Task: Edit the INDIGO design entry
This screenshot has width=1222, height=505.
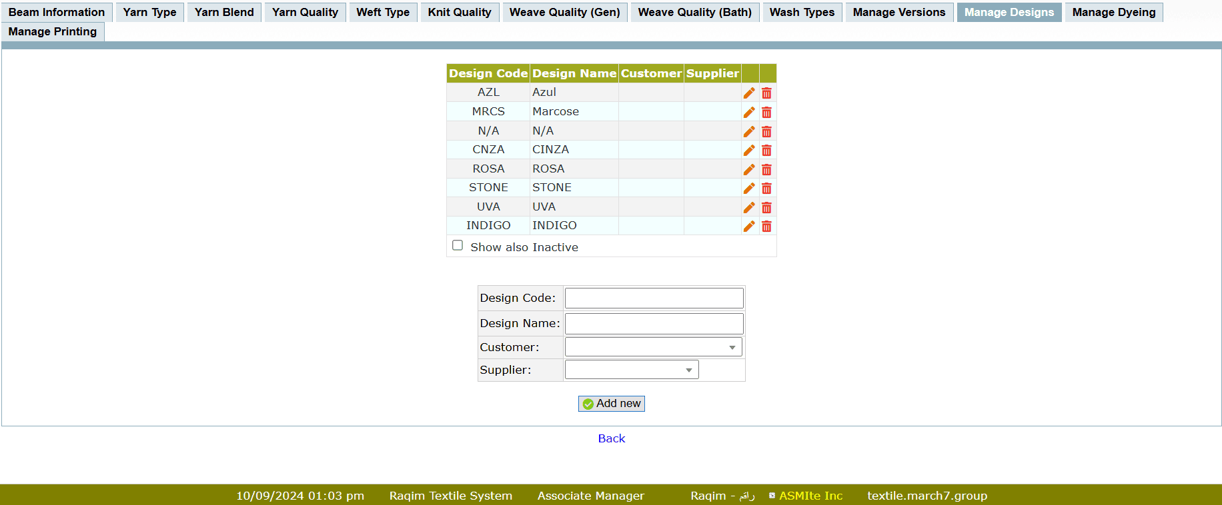Action: coord(749,227)
